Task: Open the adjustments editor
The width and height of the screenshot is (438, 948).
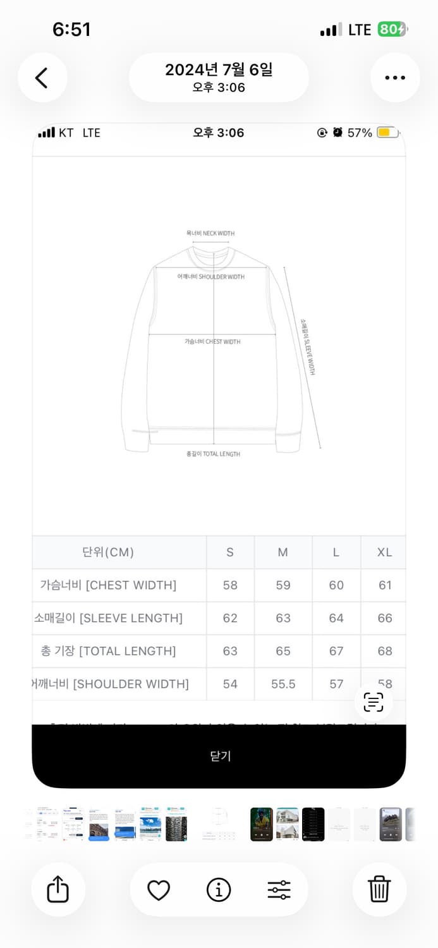Action: (x=279, y=889)
